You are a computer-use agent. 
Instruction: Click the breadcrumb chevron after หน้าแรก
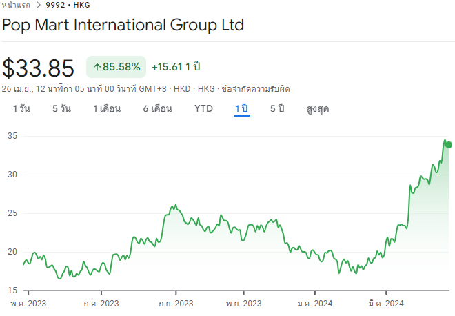click(38, 5)
